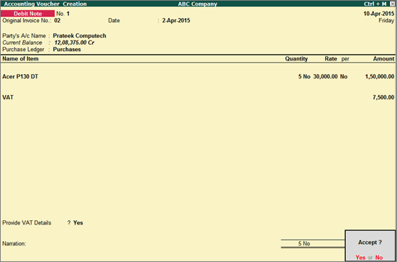Edit the rate 30,000.00 field
The image size is (397, 262).
tap(325, 76)
